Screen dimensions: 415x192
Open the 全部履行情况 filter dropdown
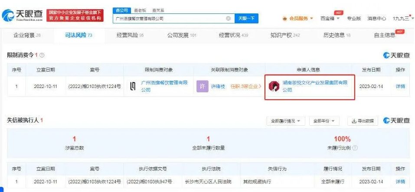[x=286, y=121]
